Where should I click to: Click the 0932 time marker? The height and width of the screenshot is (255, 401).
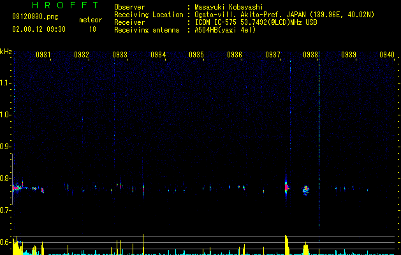82,55
